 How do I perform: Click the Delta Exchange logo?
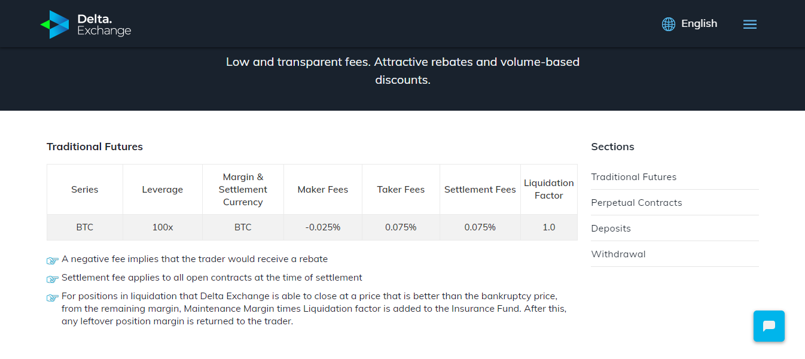click(86, 25)
